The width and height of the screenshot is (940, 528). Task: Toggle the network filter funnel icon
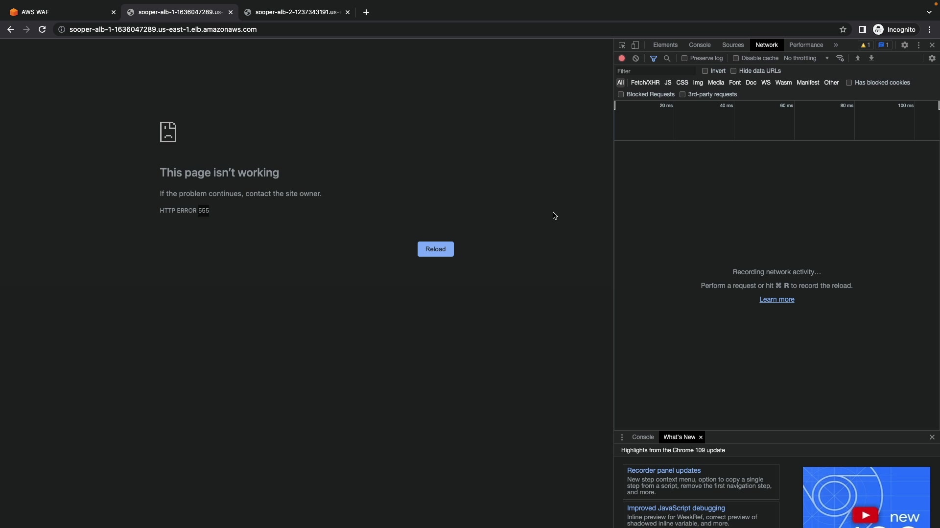coord(653,58)
